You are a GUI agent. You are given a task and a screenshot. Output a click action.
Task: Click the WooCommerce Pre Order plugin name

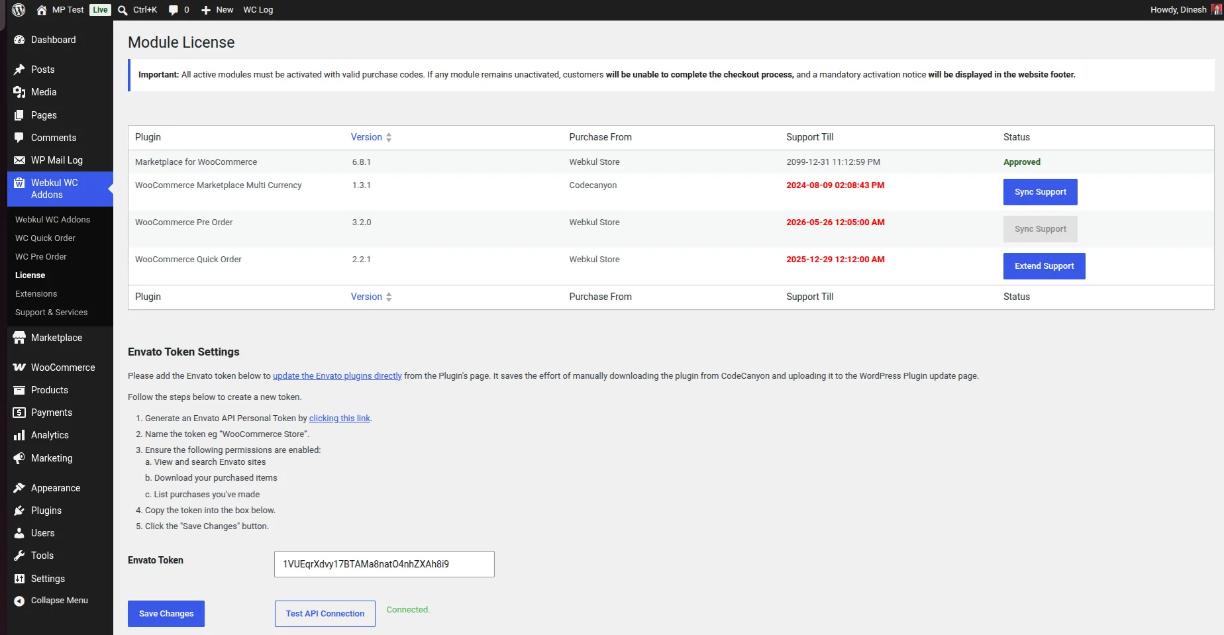184,222
